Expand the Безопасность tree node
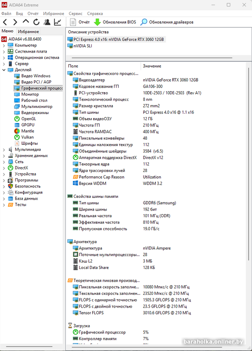 click(4, 186)
